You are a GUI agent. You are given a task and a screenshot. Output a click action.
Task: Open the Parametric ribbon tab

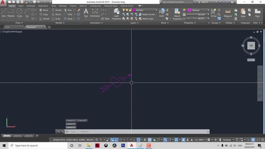click(43, 6)
